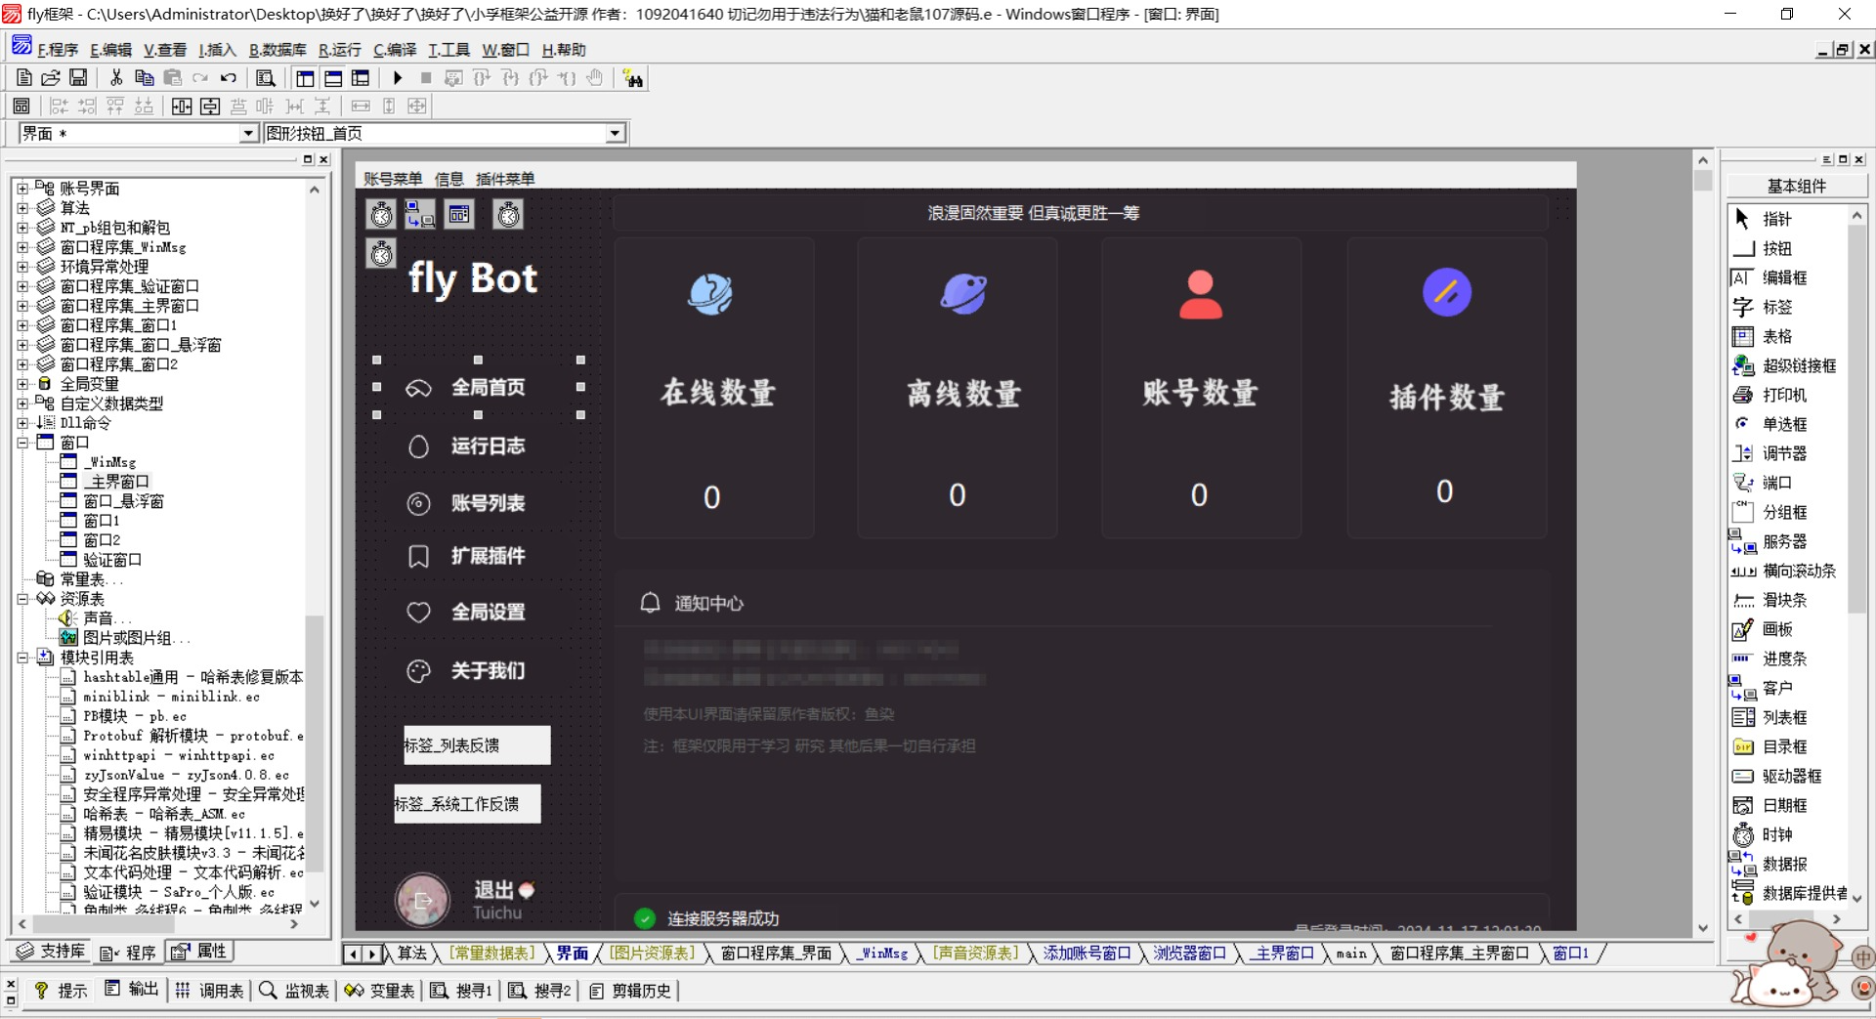This screenshot has height=1019, width=1876.
Task: Open the 界面 combo box dropdown
Action: point(250,133)
